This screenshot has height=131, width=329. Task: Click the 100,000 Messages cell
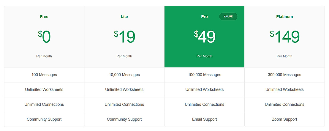tap(205, 75)
